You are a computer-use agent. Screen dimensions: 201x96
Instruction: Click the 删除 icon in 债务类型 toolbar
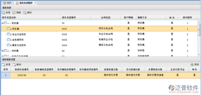point(25,13)
